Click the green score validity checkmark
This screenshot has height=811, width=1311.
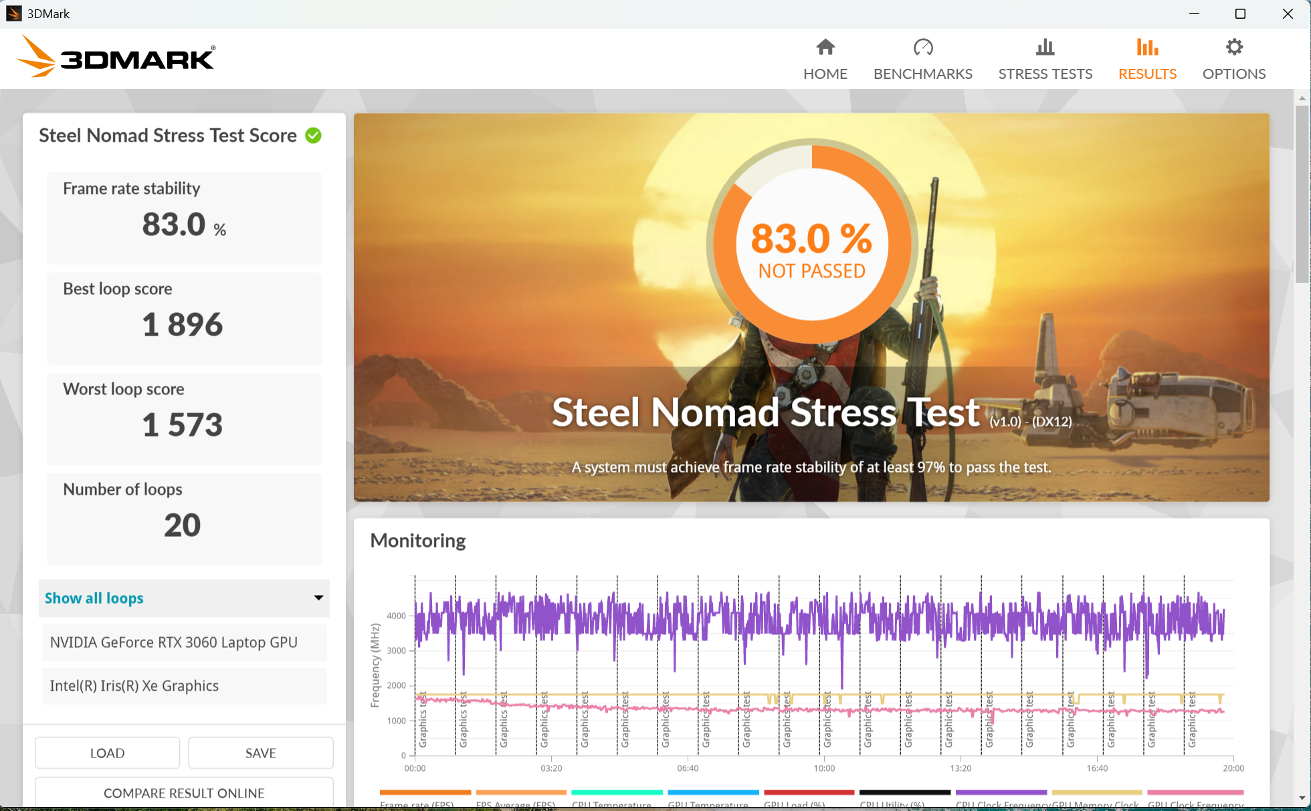[x=313, y=136]
